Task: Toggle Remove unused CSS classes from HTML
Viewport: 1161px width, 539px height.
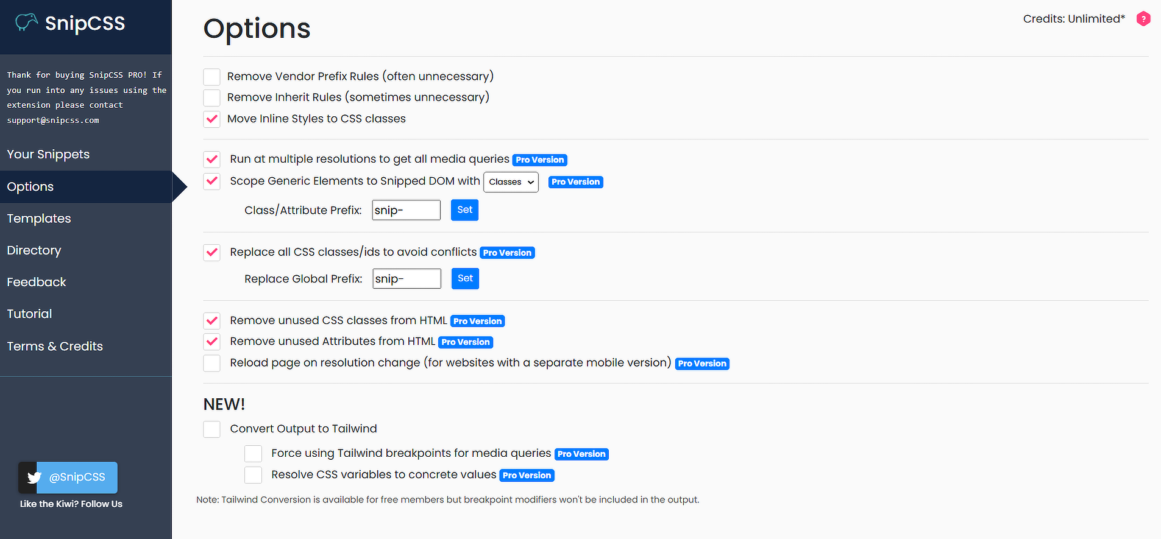Action: click(x=211, y=320)
